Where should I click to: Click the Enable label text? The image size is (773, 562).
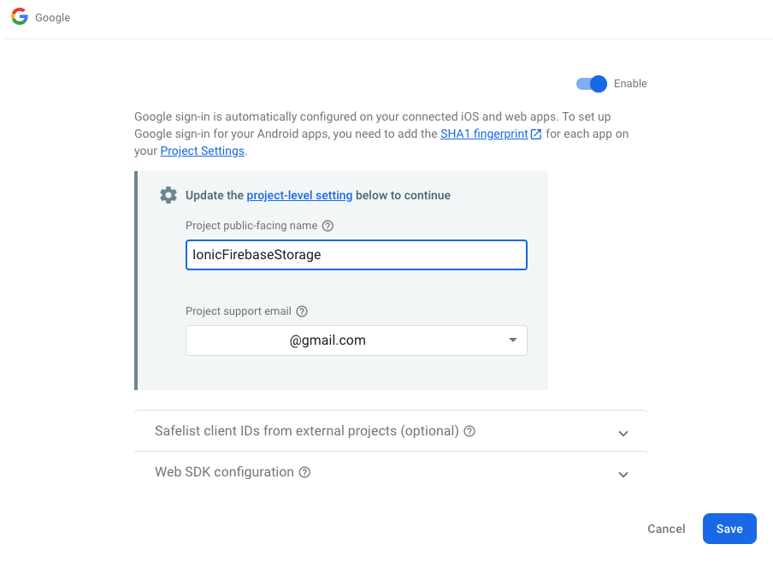point(630,84)
